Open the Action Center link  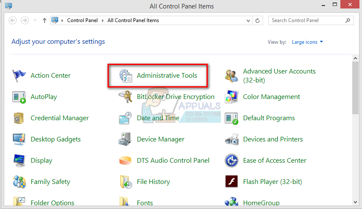(51, 76)
